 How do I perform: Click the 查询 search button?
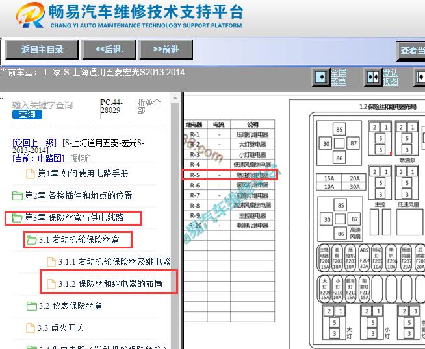point(27,114)
